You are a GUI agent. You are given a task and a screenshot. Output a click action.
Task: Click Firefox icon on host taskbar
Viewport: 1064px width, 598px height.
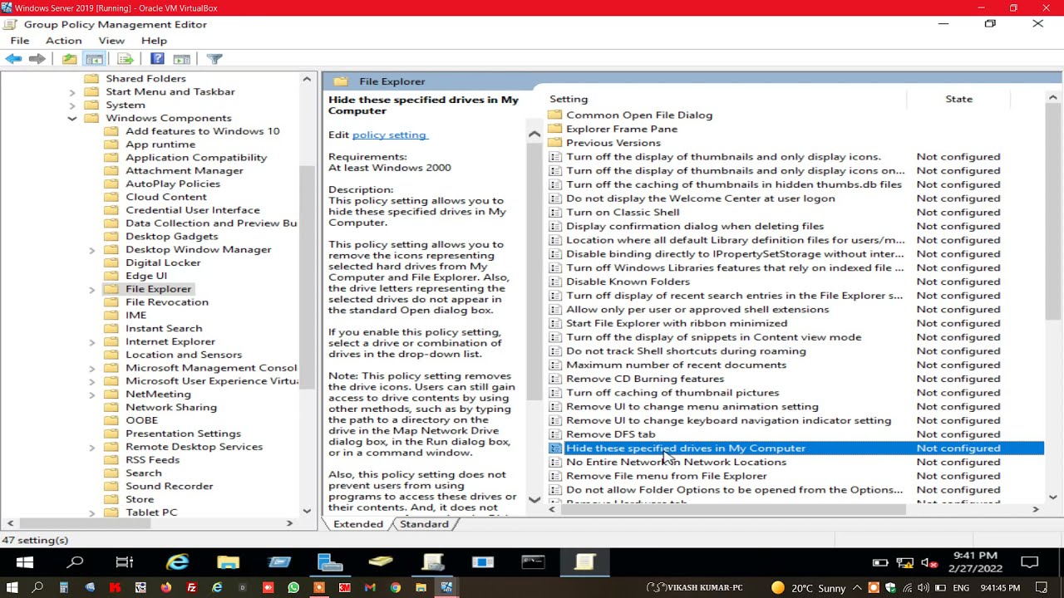click(x=166, y=588)
